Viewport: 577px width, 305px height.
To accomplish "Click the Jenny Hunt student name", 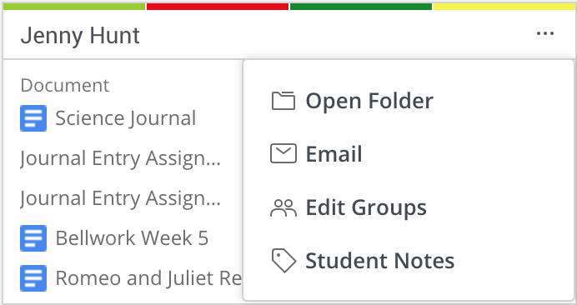I will [x=80, y=36].
